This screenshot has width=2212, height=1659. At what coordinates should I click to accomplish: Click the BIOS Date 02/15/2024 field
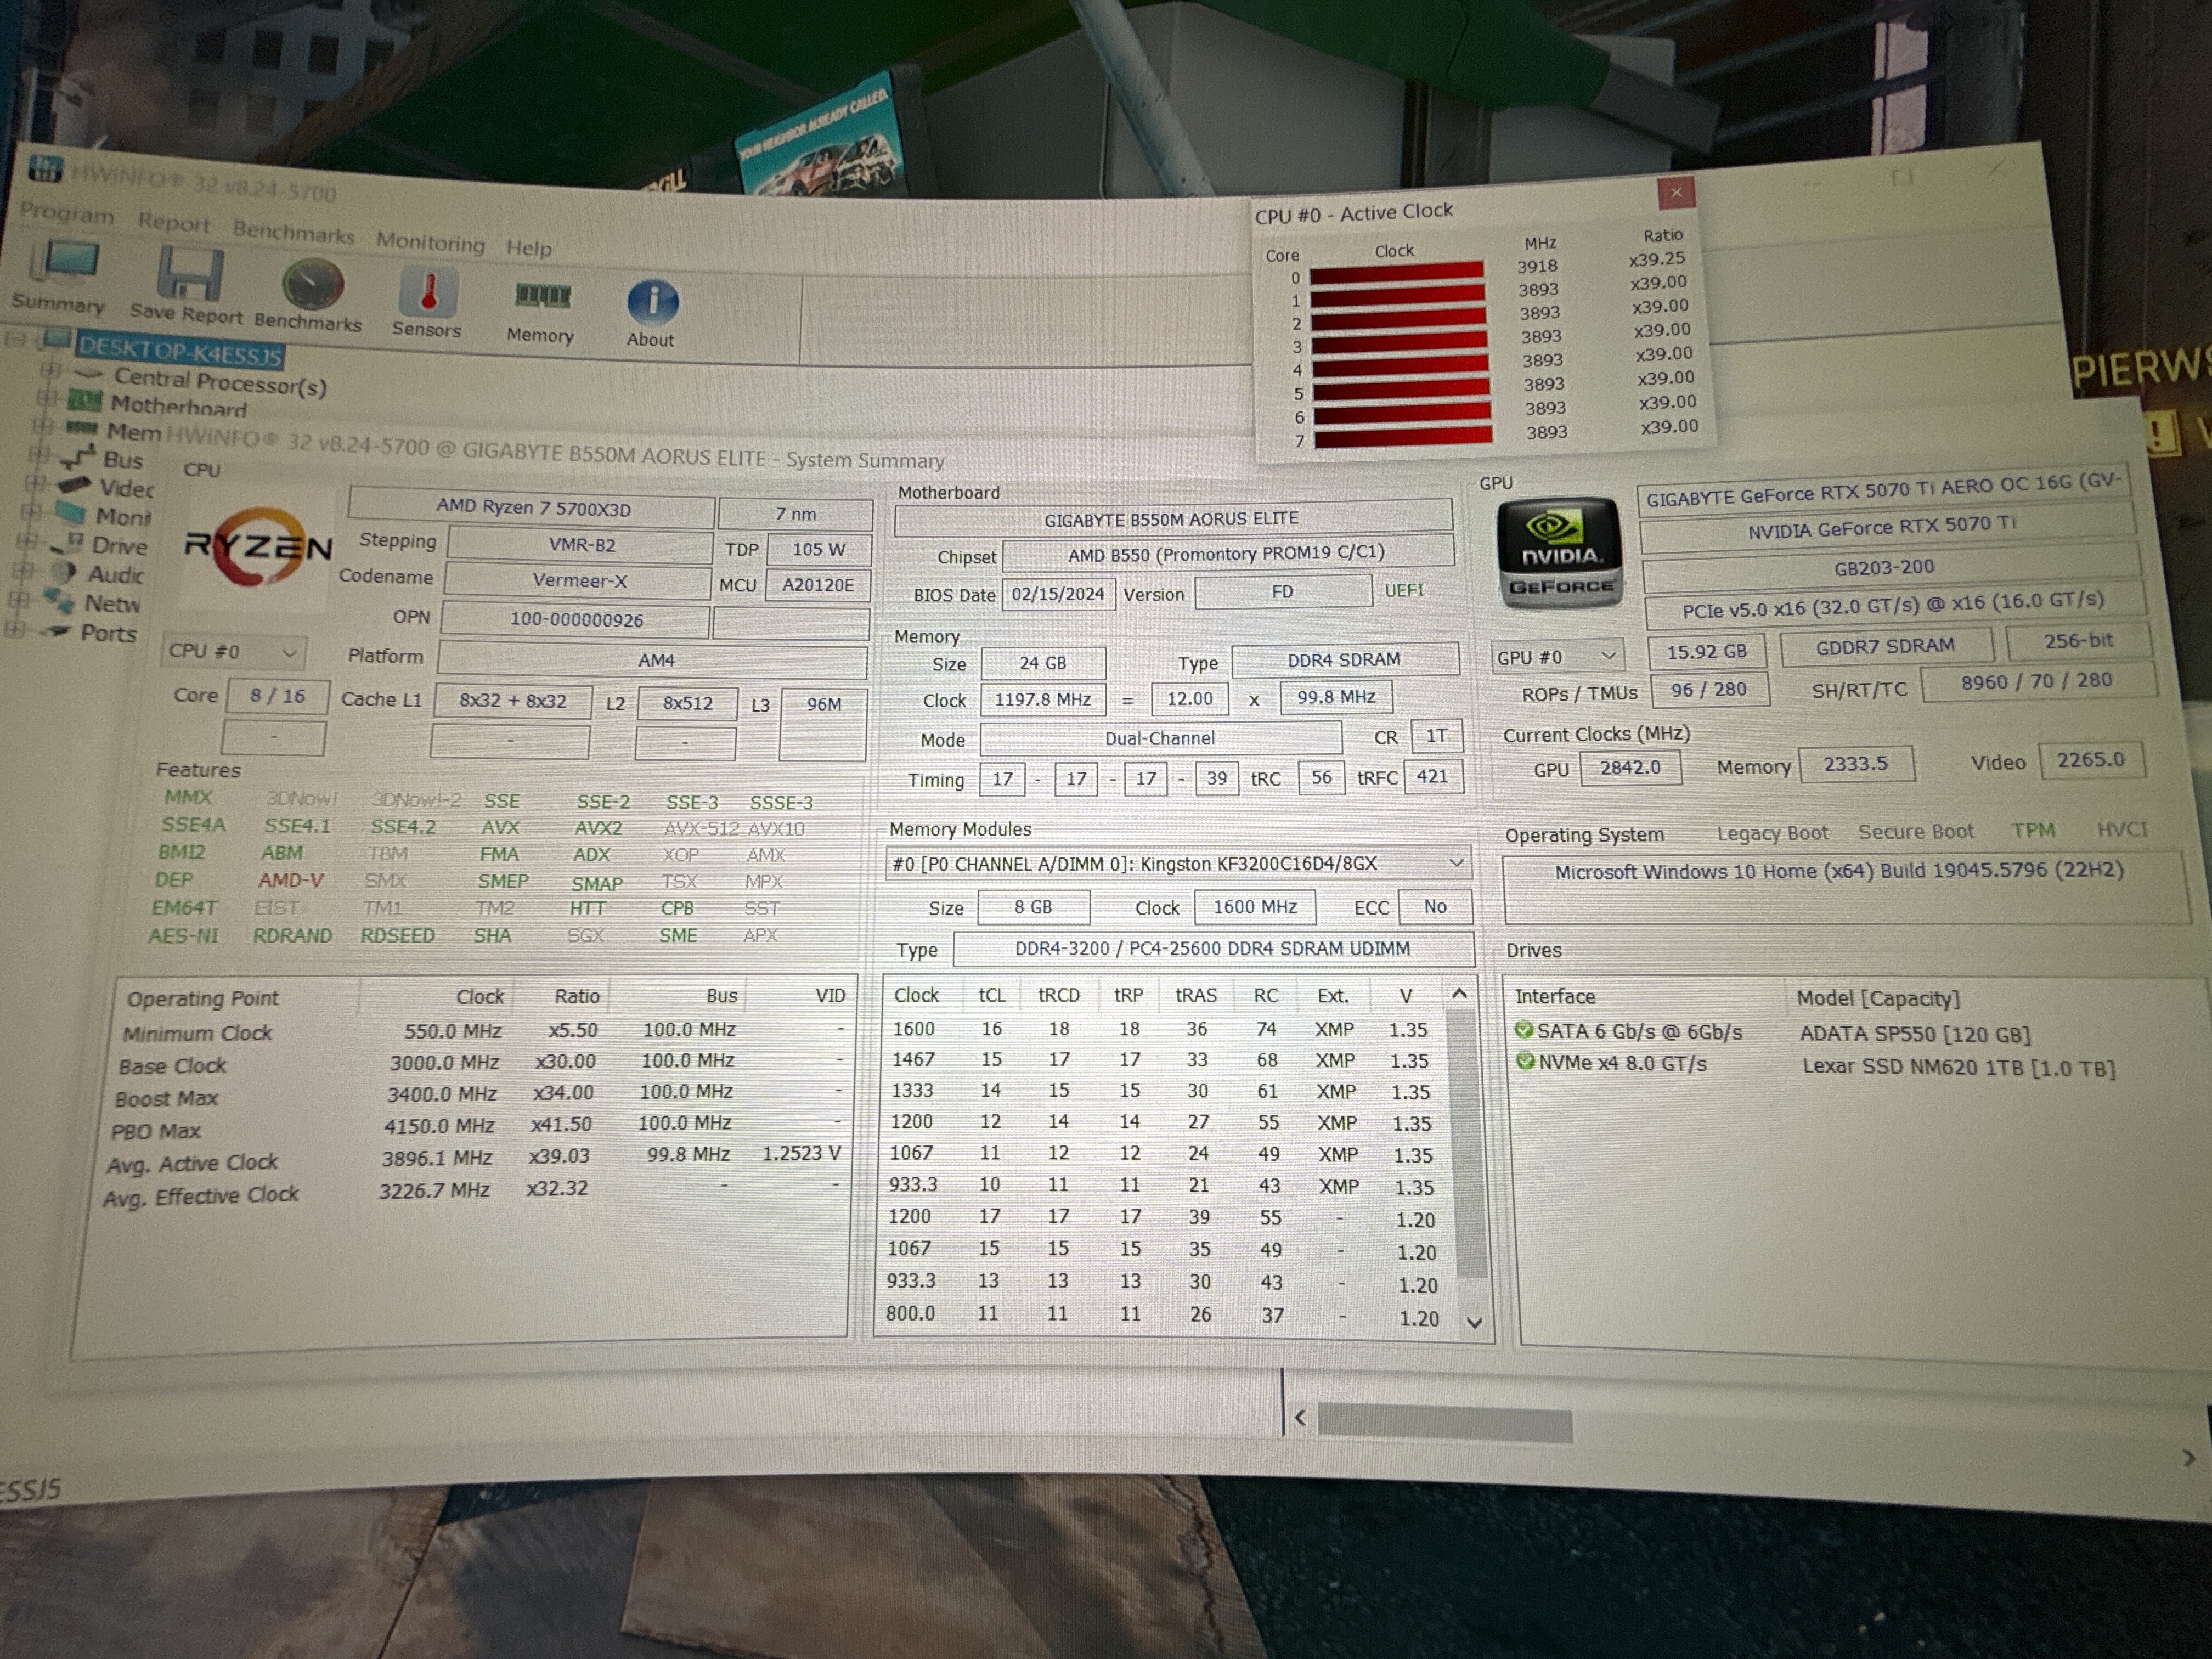tap(1058, 594)
